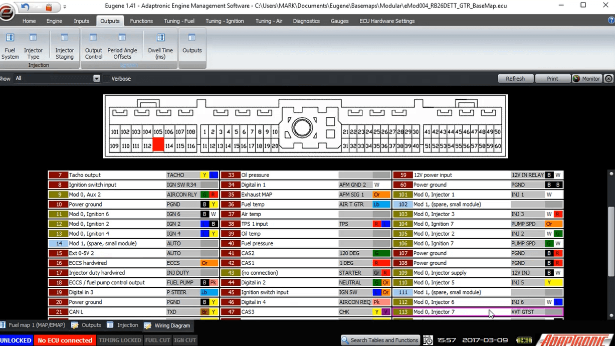Open the Output Control table

point(93,47)
